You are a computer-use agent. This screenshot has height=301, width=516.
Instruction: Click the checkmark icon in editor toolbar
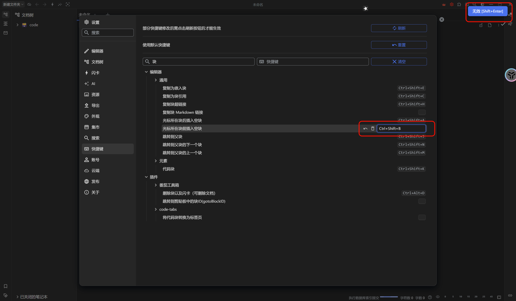(x=503, y=25)
